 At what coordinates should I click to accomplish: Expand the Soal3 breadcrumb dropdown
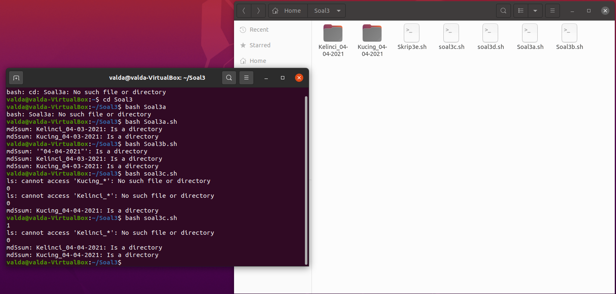(x=339, y=10)
